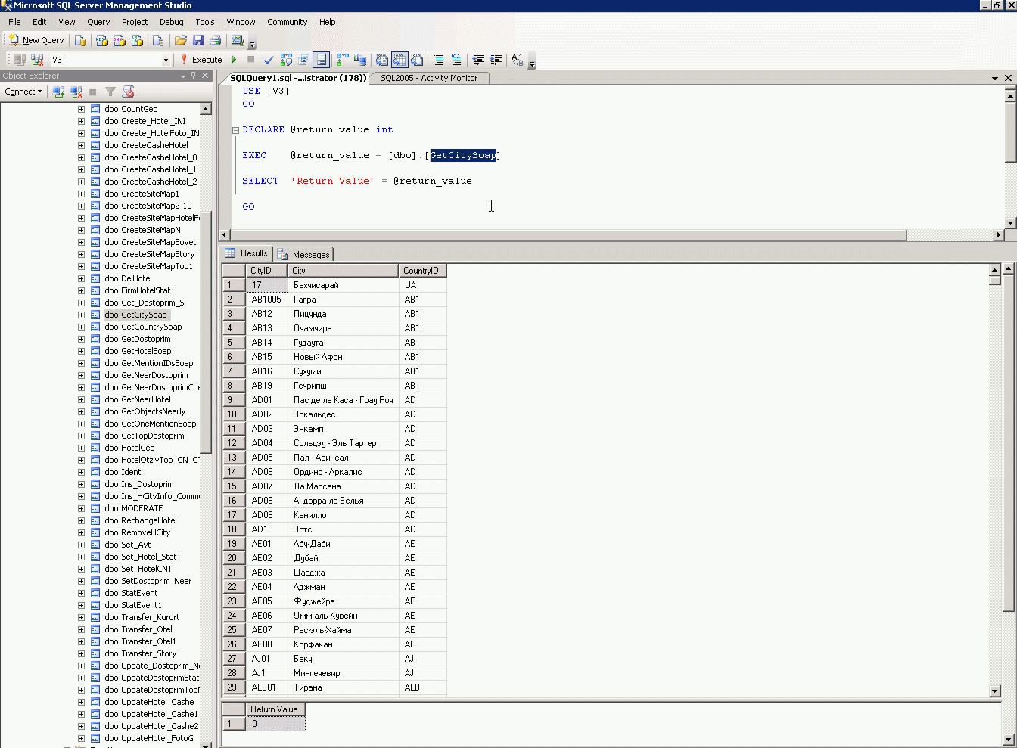Toggle Auto Hide pin on Object Explorer

(194, 76)
